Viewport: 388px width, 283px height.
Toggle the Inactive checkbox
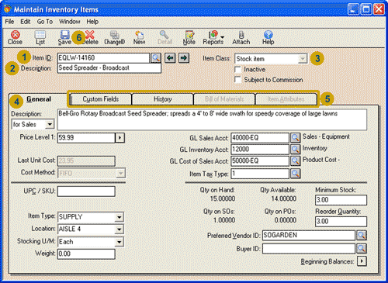(x=237, y=70)
